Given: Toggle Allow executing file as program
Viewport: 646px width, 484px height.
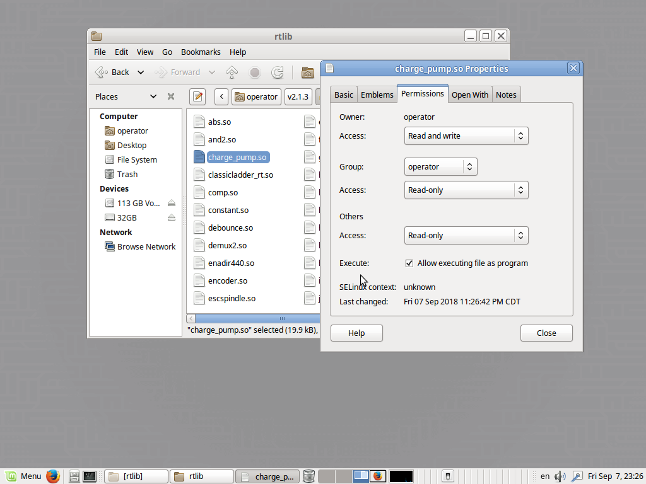Looking at the screenshot, I should (409, 263).
